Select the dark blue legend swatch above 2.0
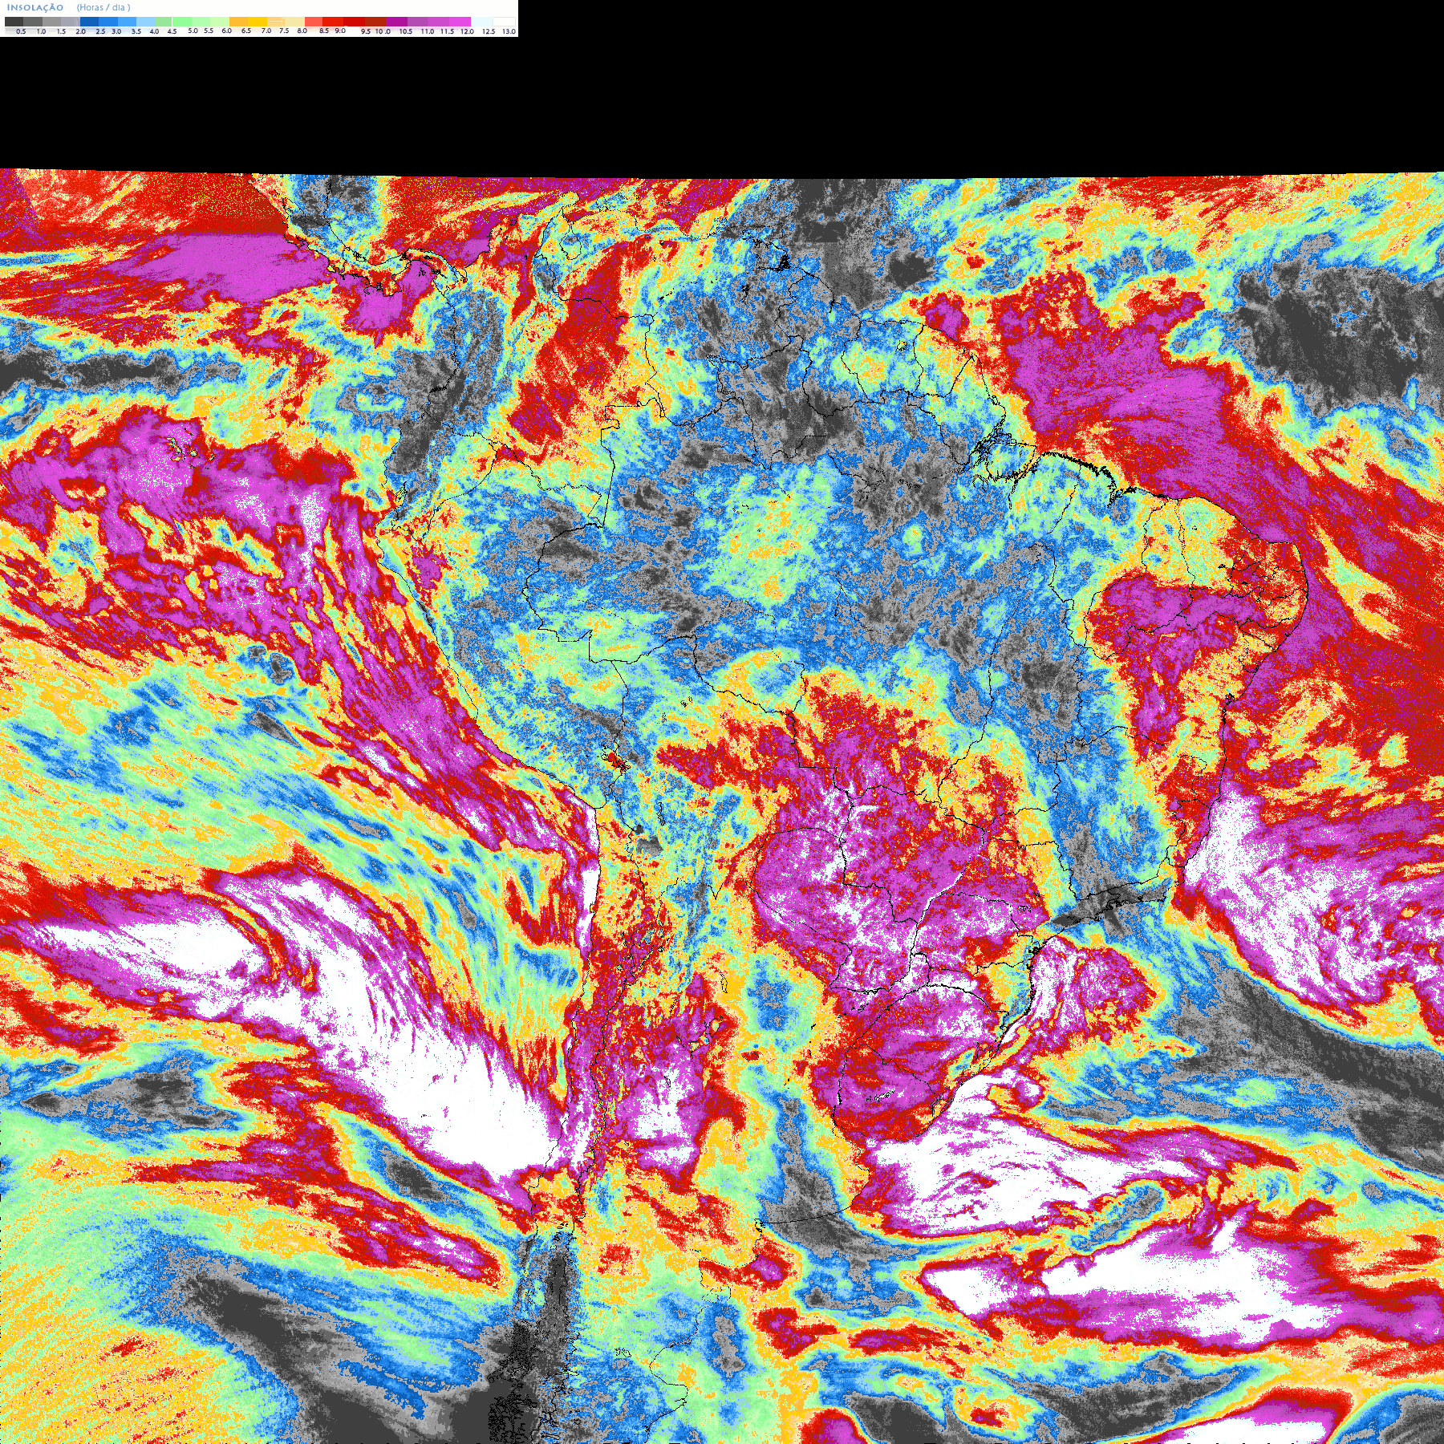This screenshot has width=1444, height=1444. (x=89, y=22)
